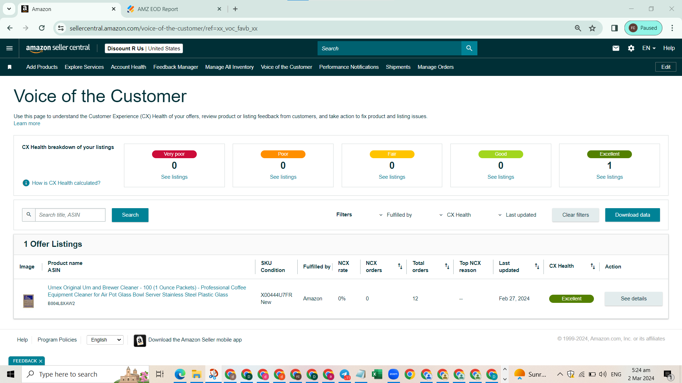682x383 pixels.
Task: Open Zoom from the taskbar
Action: coord(393,374)
